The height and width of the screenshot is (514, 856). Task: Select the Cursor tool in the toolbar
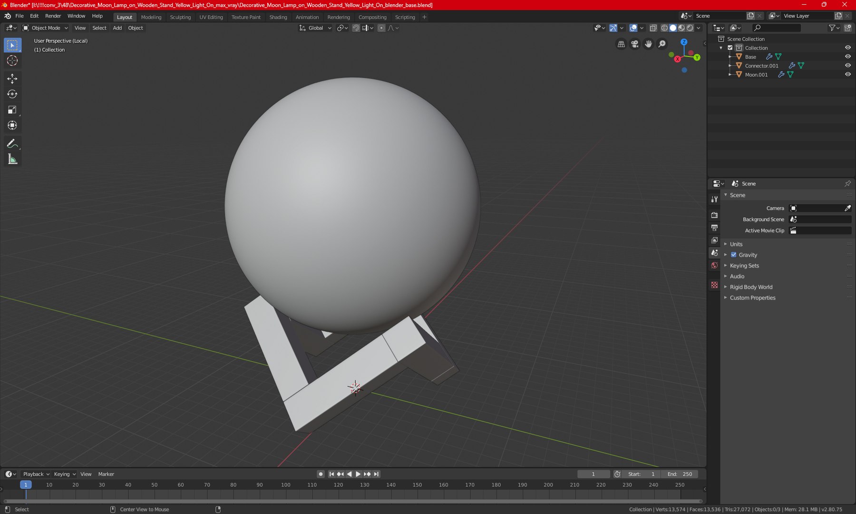click(x=12, y=61)
